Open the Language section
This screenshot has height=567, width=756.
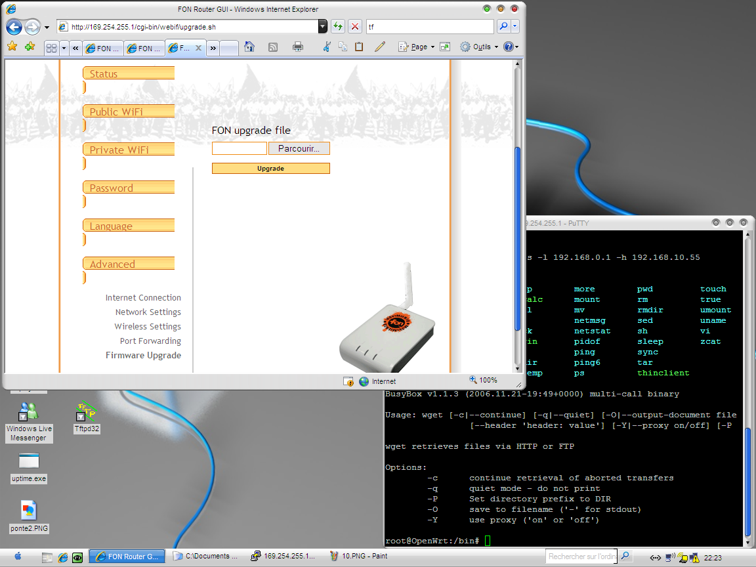click(129, 226)
